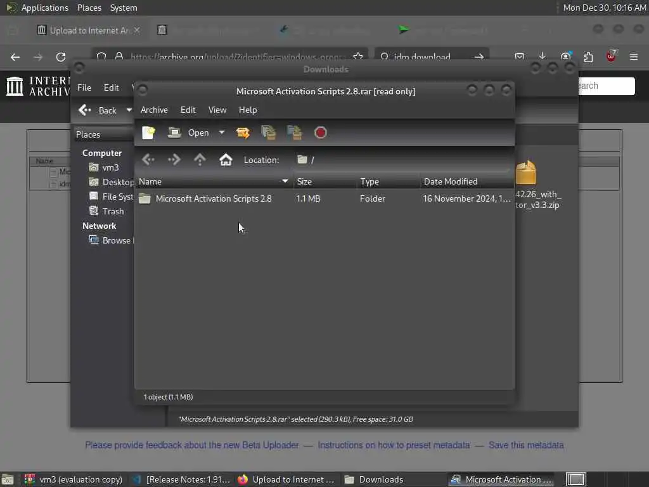The image size is (649, 487).
Task: Go up one level in archive
Action: pyautogui.click(x=200, y=159)
